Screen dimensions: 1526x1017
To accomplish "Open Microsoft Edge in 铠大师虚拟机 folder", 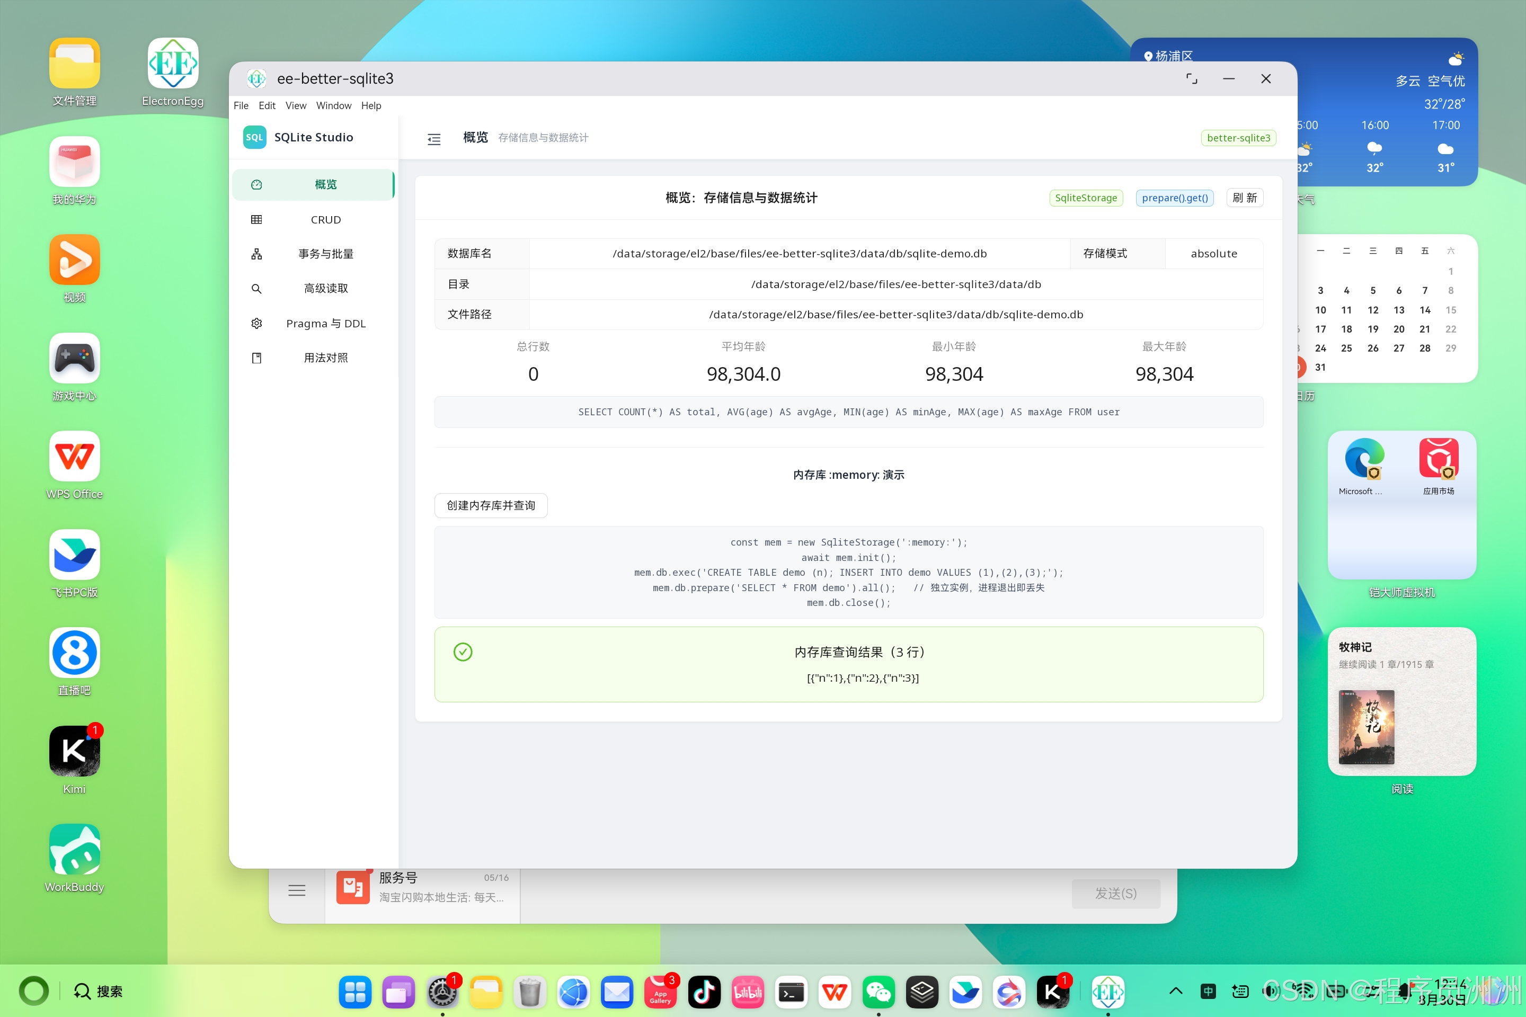I will pyautogui.click(x=1364, y=459).
